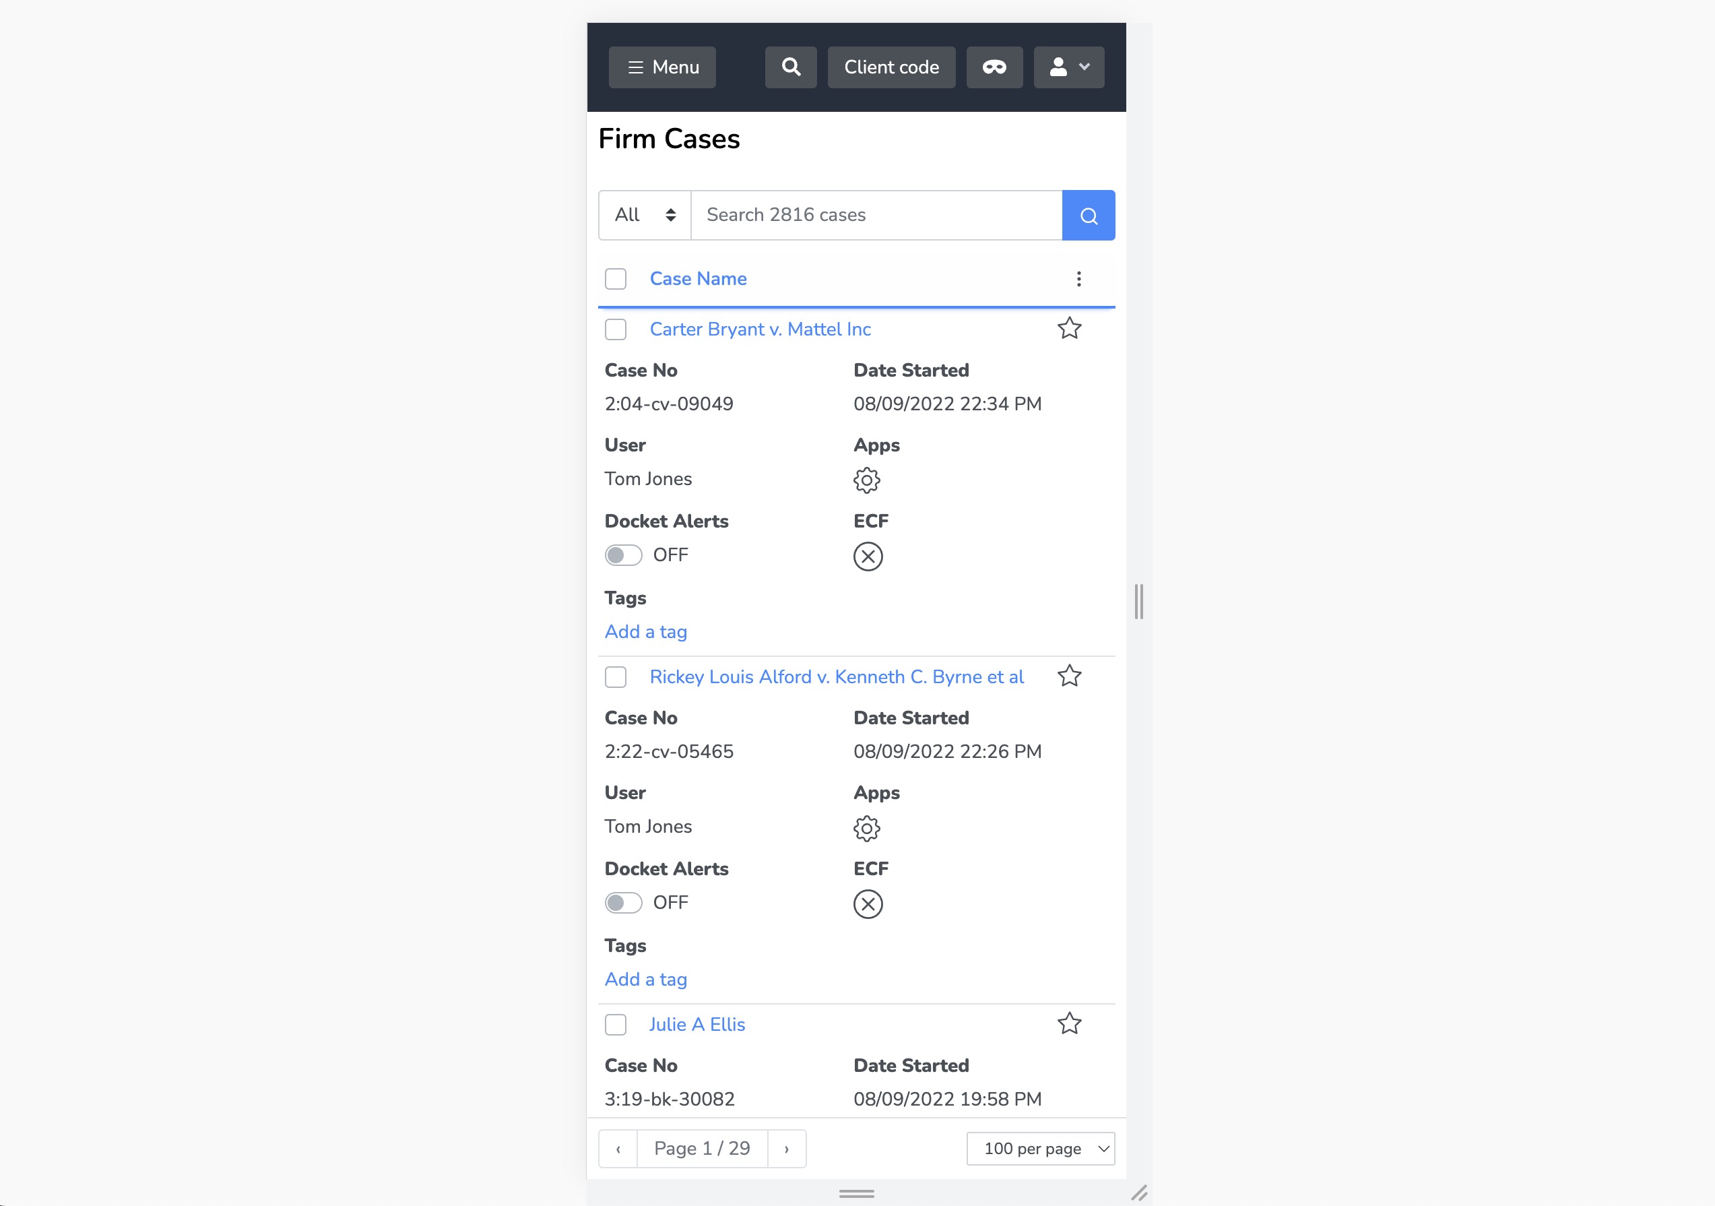Open the hamburger Menu

661,67
